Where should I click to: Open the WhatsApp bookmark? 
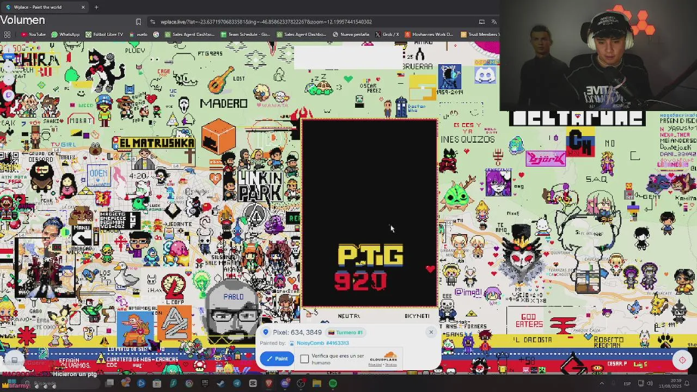[x=65, y=34]
